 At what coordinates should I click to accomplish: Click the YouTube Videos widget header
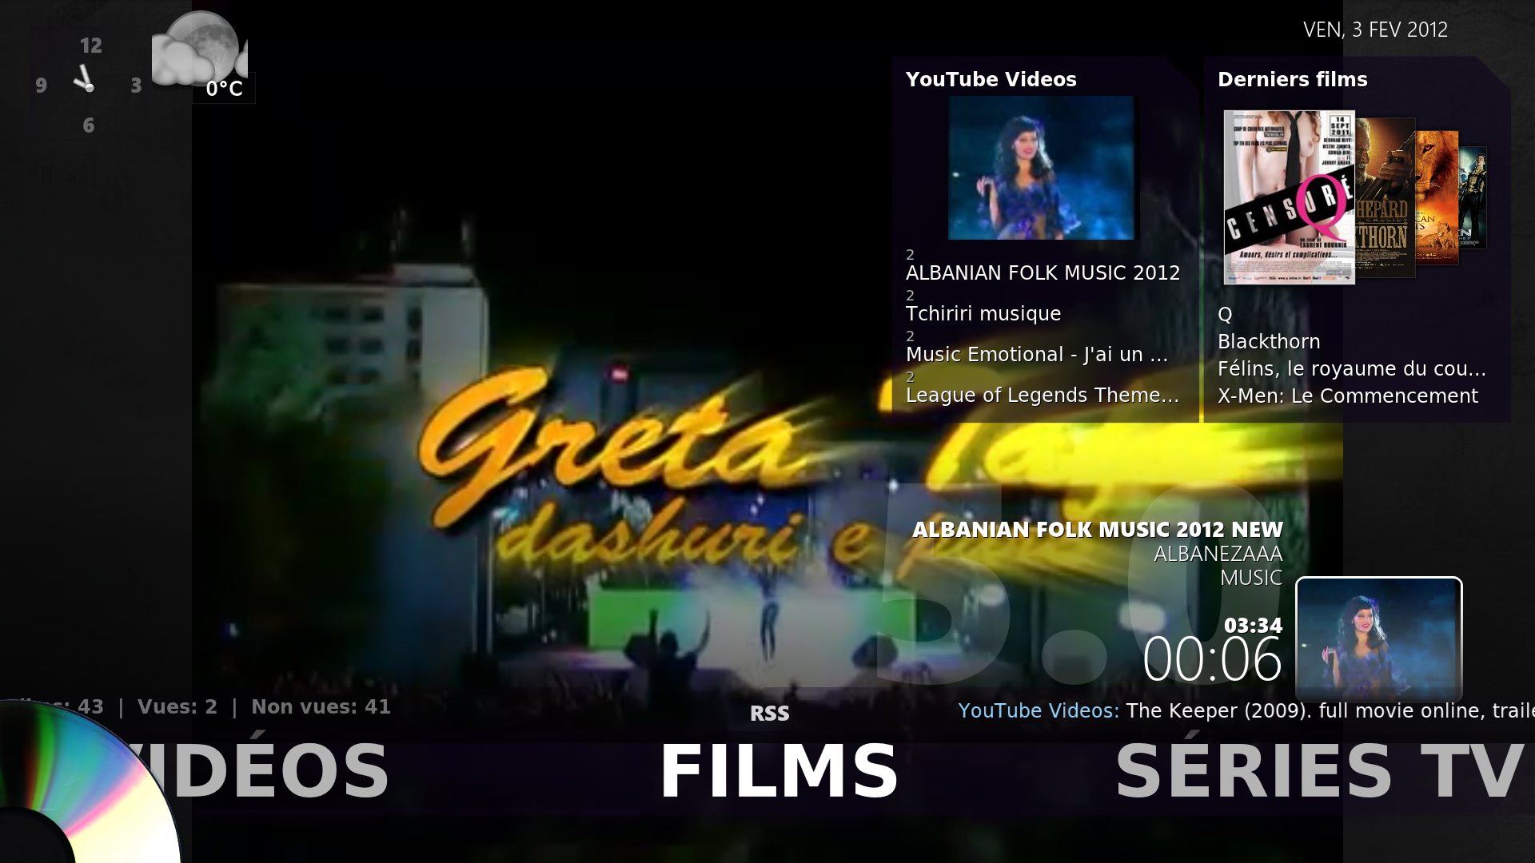[991, 79]
